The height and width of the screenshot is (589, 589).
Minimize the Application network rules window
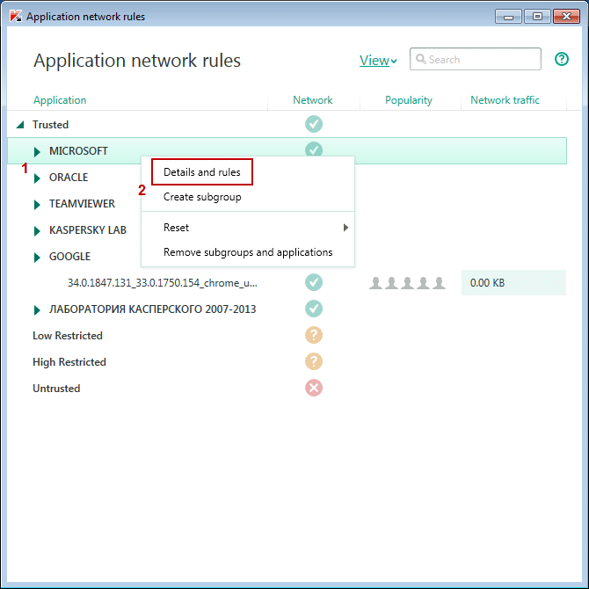click(508, 17)
